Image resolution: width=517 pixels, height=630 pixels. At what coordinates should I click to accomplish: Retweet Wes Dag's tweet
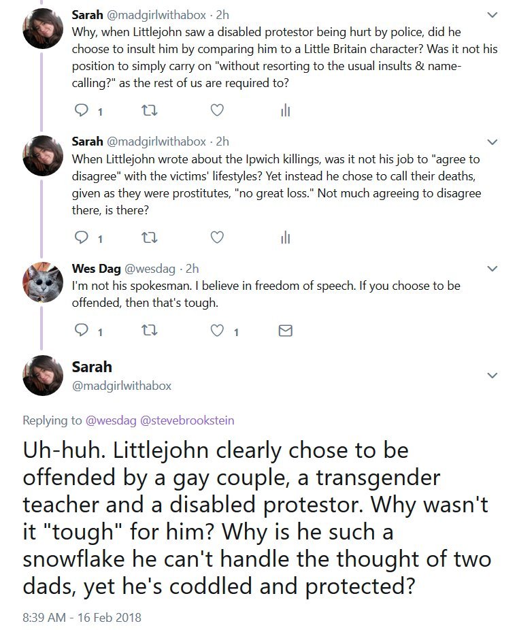point(145,331)
